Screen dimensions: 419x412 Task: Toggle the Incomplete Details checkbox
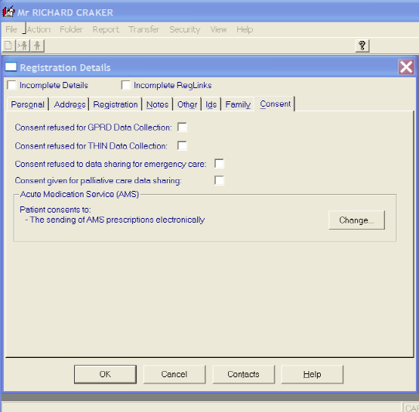point(12,85)
